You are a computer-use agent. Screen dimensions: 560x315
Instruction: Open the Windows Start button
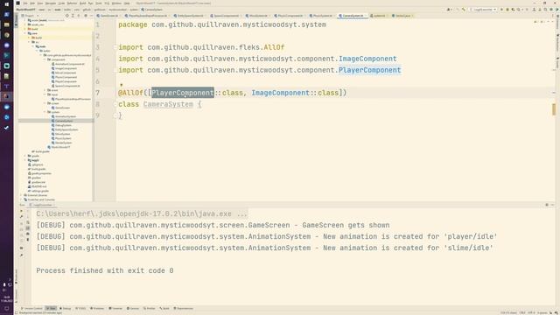(6, 4)
